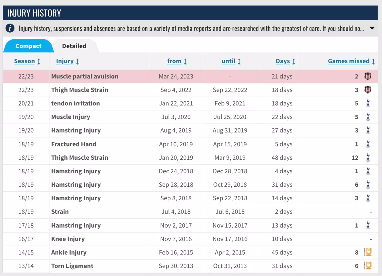Expand the injury history info note arrow
The image size is (382, 276).
pos(372,28)
